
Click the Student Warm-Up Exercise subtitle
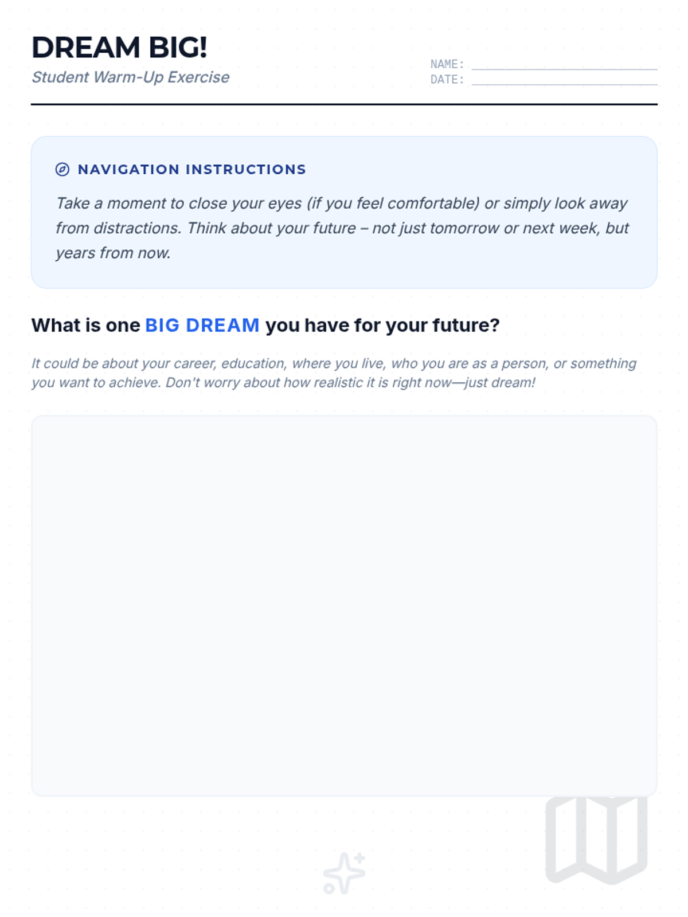[130, 77]
